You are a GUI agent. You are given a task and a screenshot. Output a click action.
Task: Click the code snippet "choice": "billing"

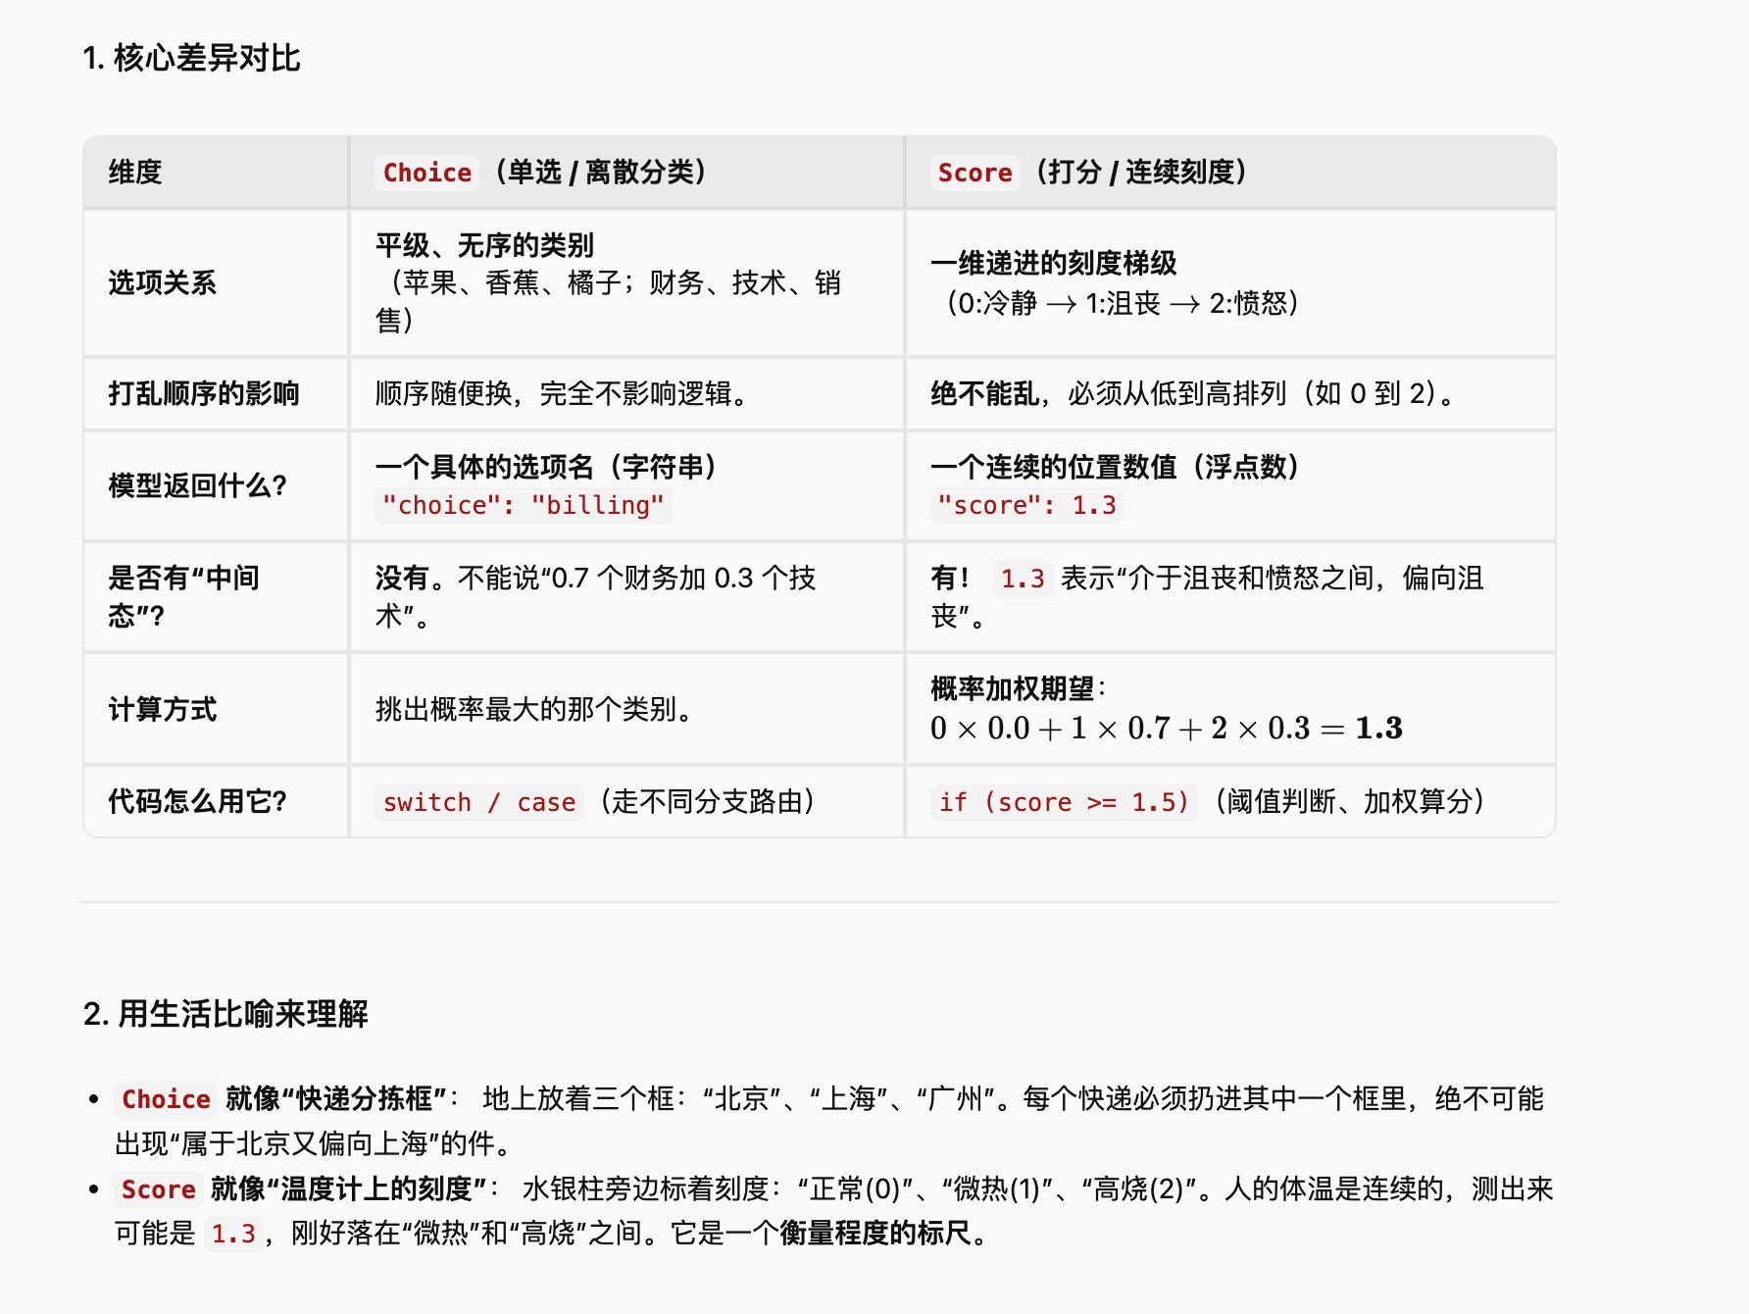[524, 505]
